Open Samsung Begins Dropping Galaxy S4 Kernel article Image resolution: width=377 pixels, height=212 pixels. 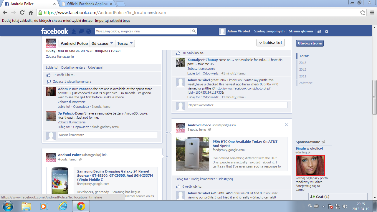(115, 175)
